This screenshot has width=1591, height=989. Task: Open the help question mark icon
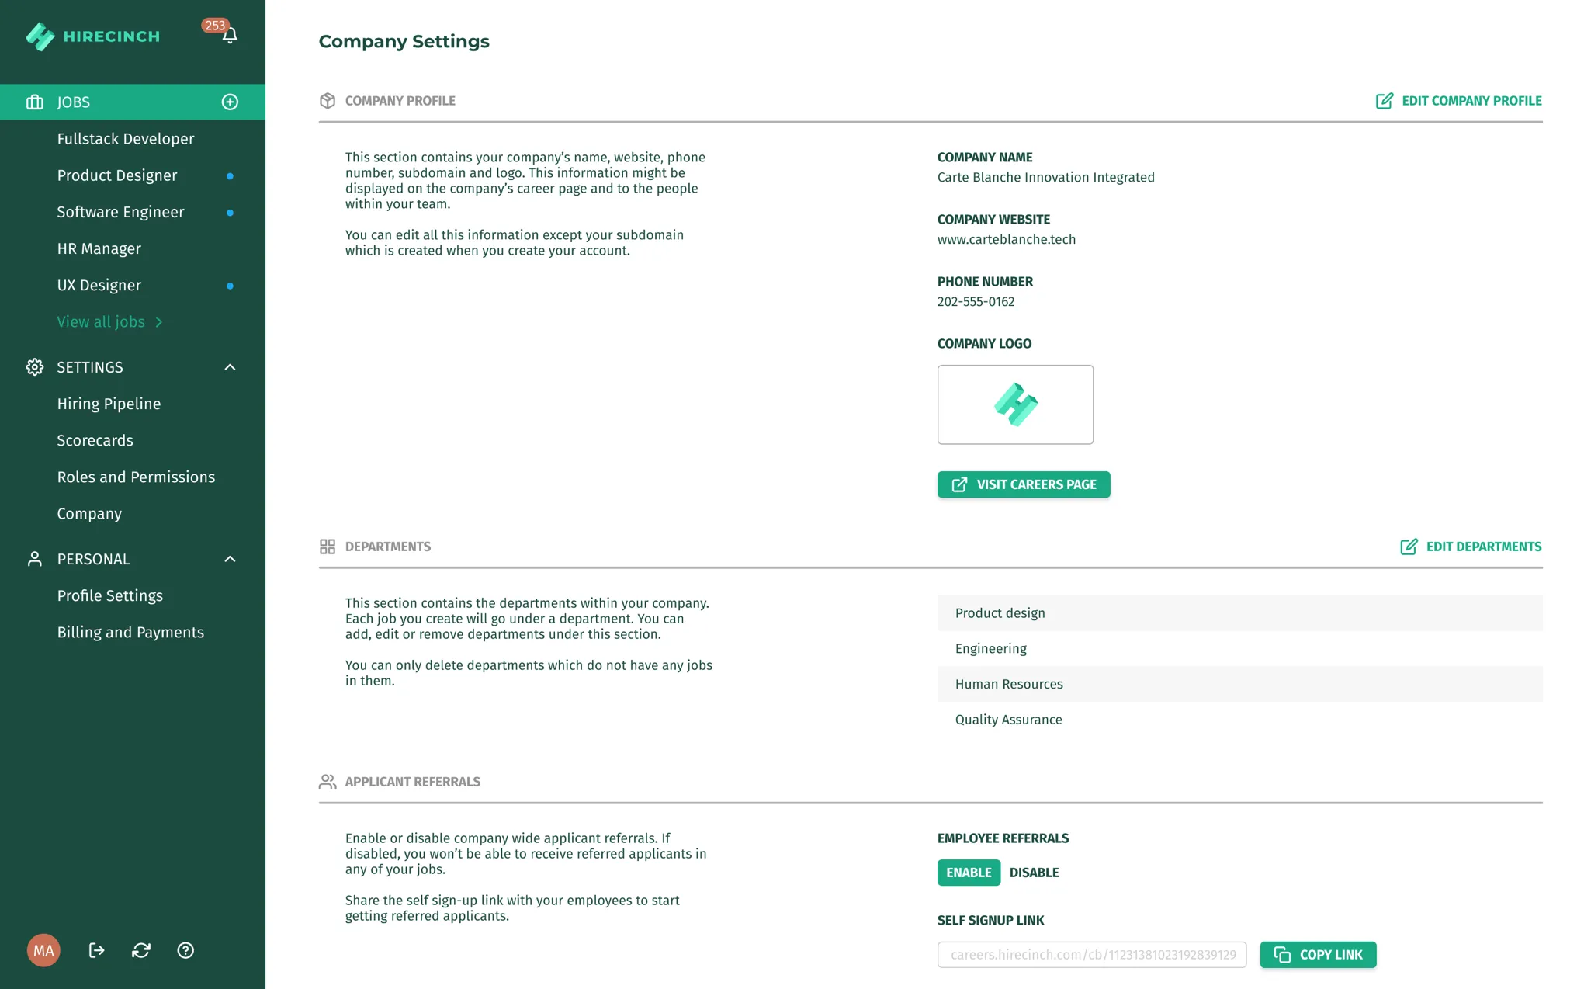[x=185, y=950]
